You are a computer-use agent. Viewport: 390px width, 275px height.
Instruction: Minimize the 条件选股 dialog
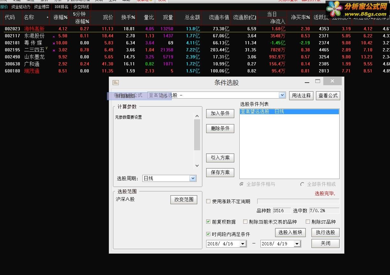click(x=307, y=82)
